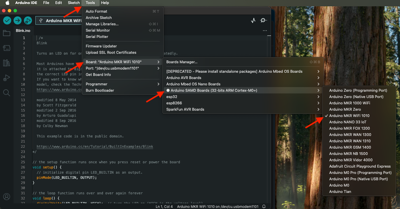Select Arduino MKR 1000 WiFi board
400x209 pixels.
tap(359, 103)
